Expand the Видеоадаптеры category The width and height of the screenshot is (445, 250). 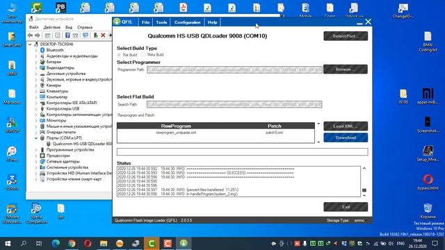click(36, 68)
